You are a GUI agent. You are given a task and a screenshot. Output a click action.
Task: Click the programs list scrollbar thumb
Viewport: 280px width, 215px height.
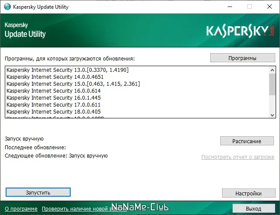pos(272,84)
